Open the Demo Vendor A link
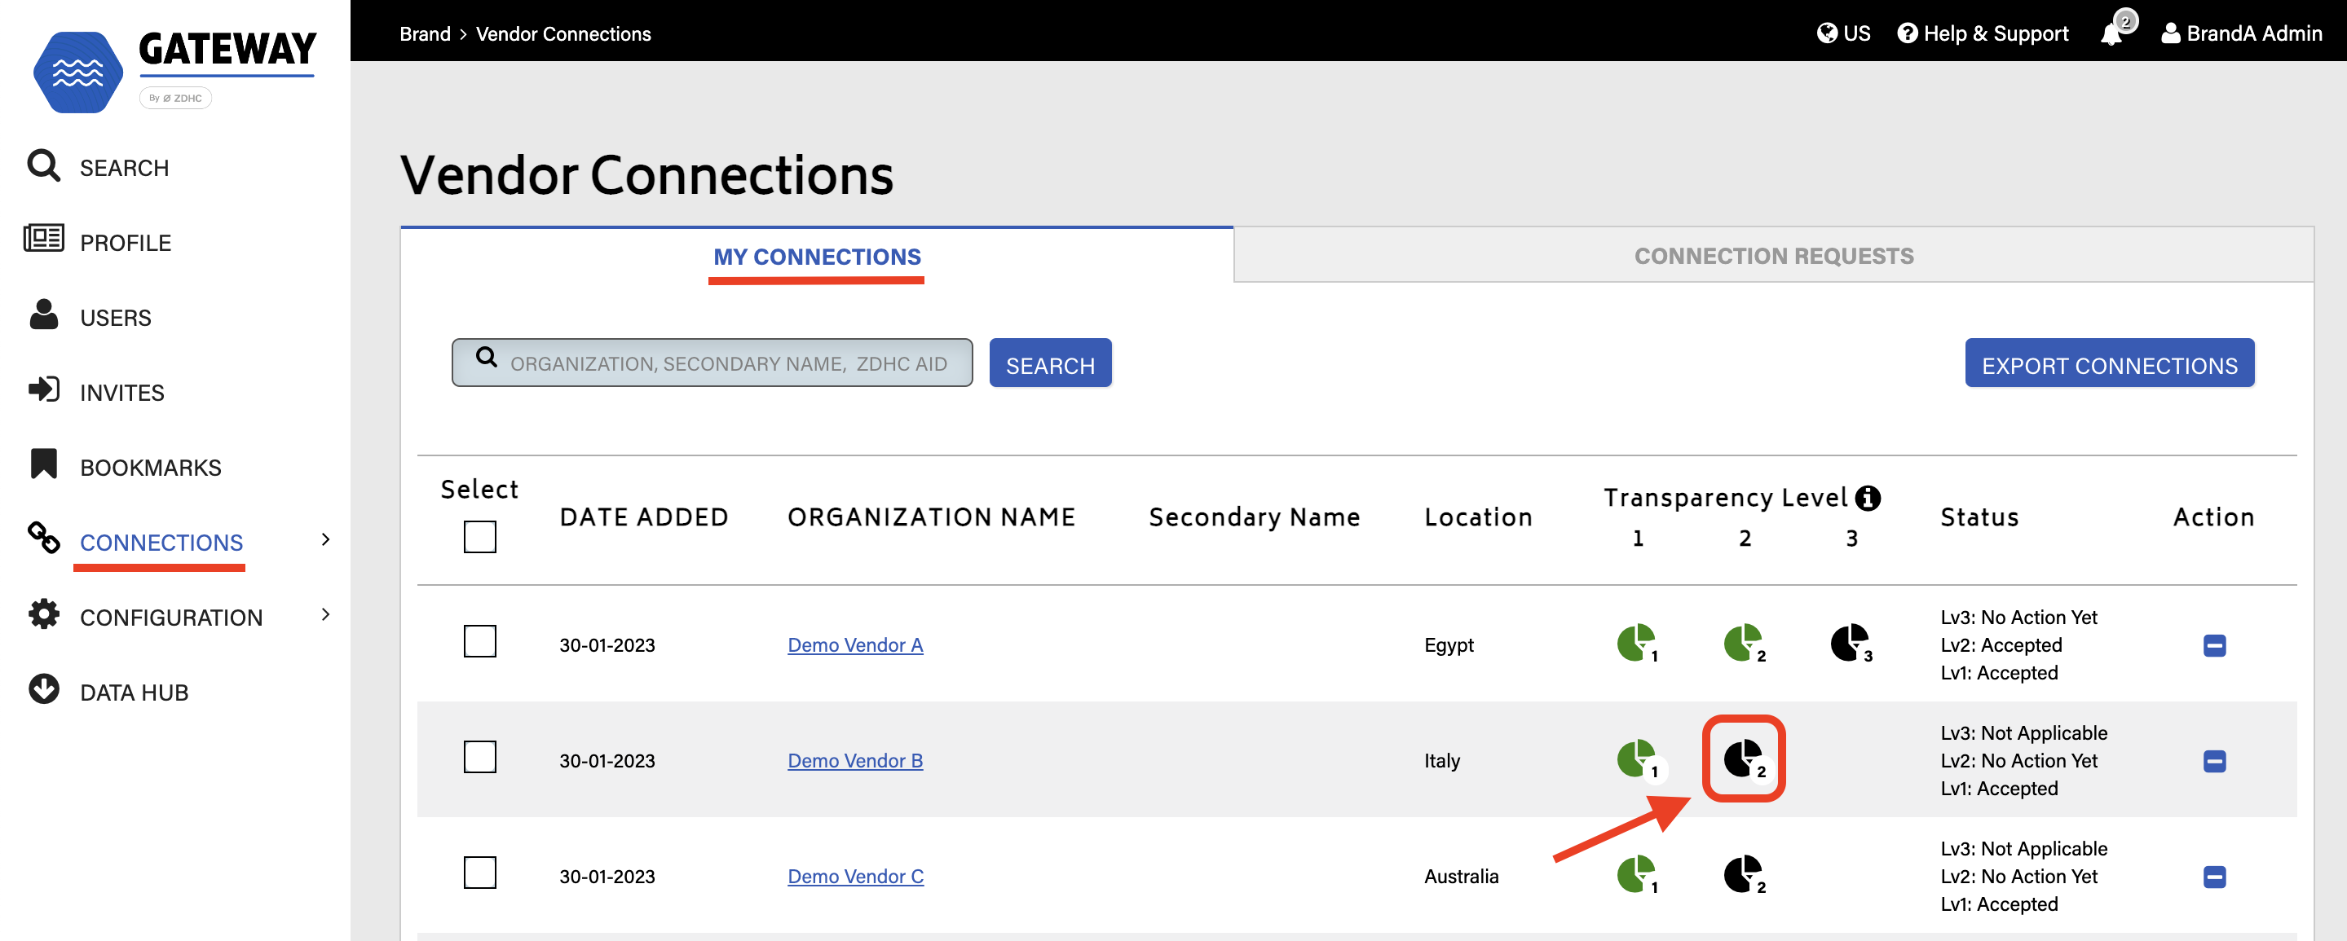The image size is (2347, 941). [855, 645]
